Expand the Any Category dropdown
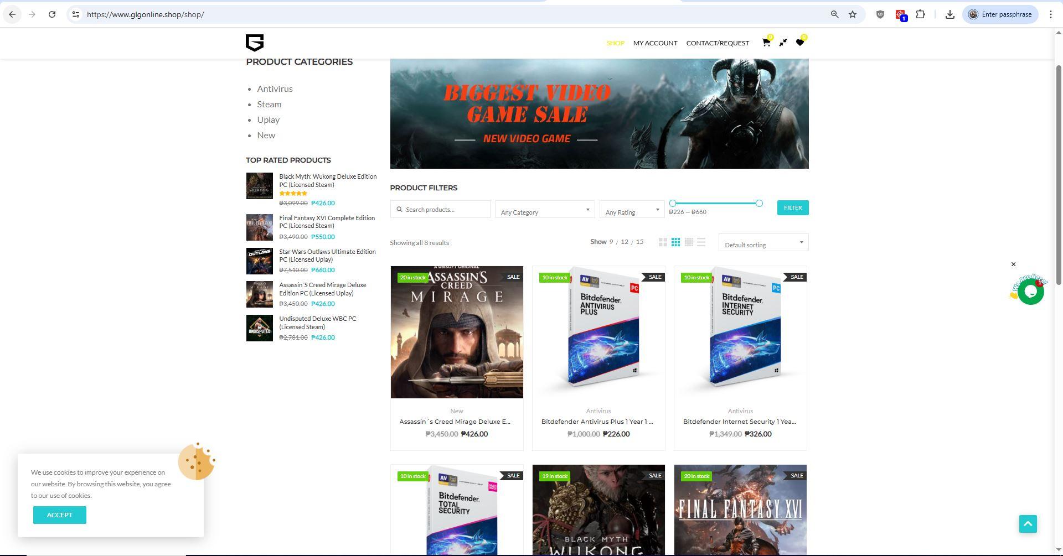Screen dimensions: 1063x556 545,209
